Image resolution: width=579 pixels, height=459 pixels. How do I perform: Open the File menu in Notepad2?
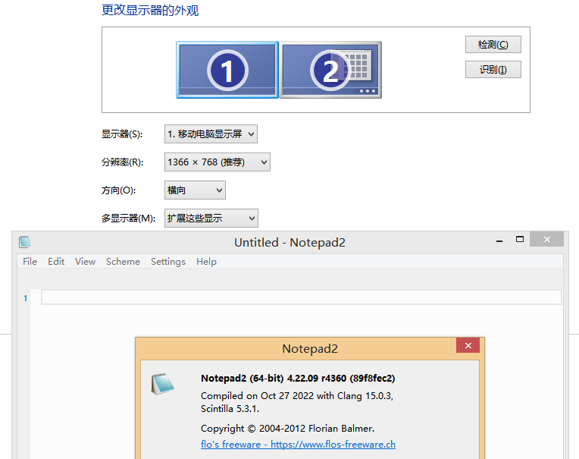(30, 262)
